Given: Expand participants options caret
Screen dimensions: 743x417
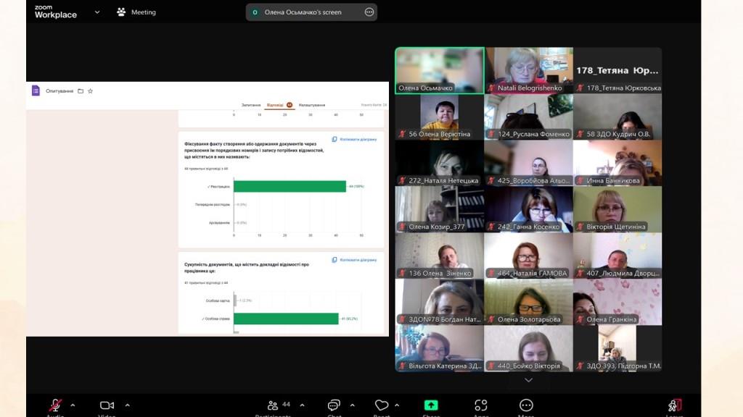Looking at the screenshot, I should [x=303, y=405].
